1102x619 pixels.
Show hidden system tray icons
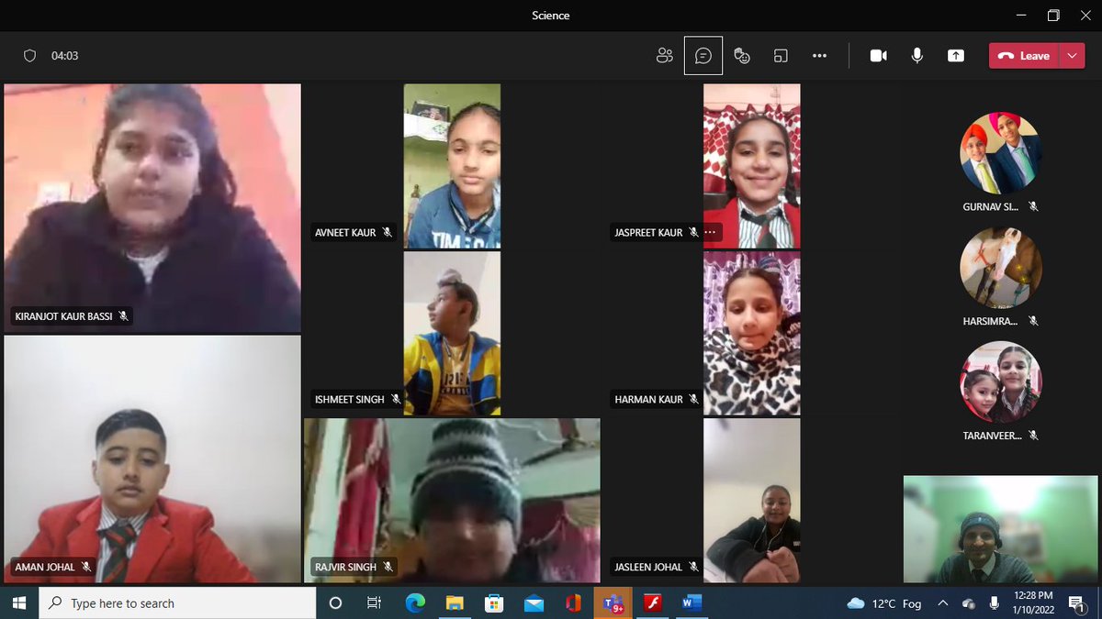[943, 602]
